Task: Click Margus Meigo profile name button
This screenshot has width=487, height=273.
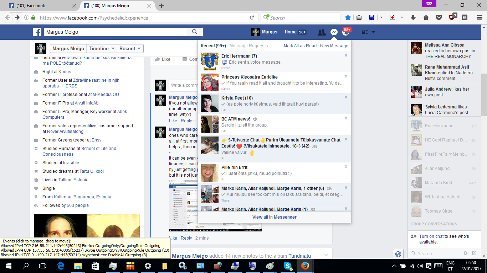Action: coord(68,49)
